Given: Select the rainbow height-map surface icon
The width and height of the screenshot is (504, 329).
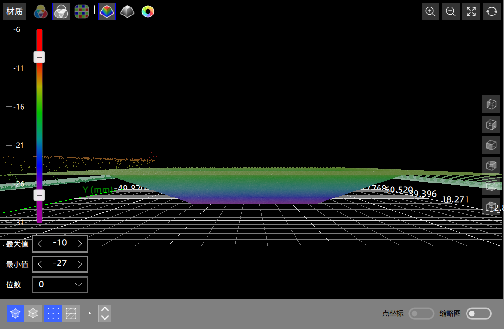Looking at the screenshot, I should pyautogui.click(x=107, y=12).
